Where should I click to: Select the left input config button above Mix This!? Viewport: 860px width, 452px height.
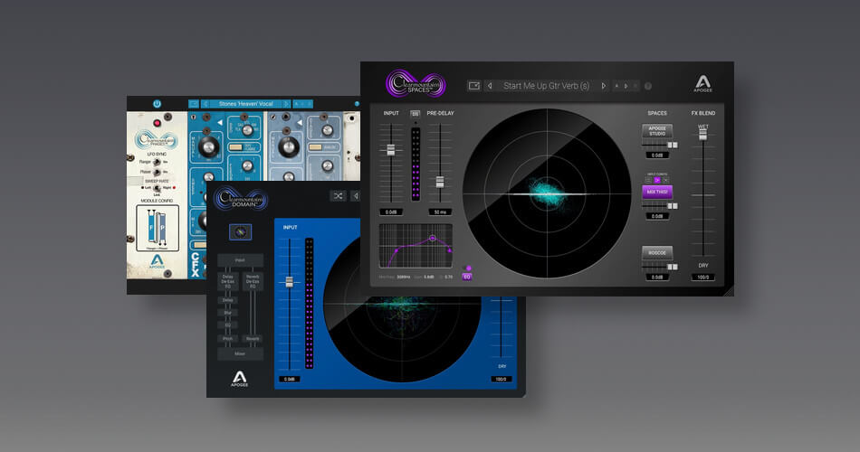[x=649, y=180]
